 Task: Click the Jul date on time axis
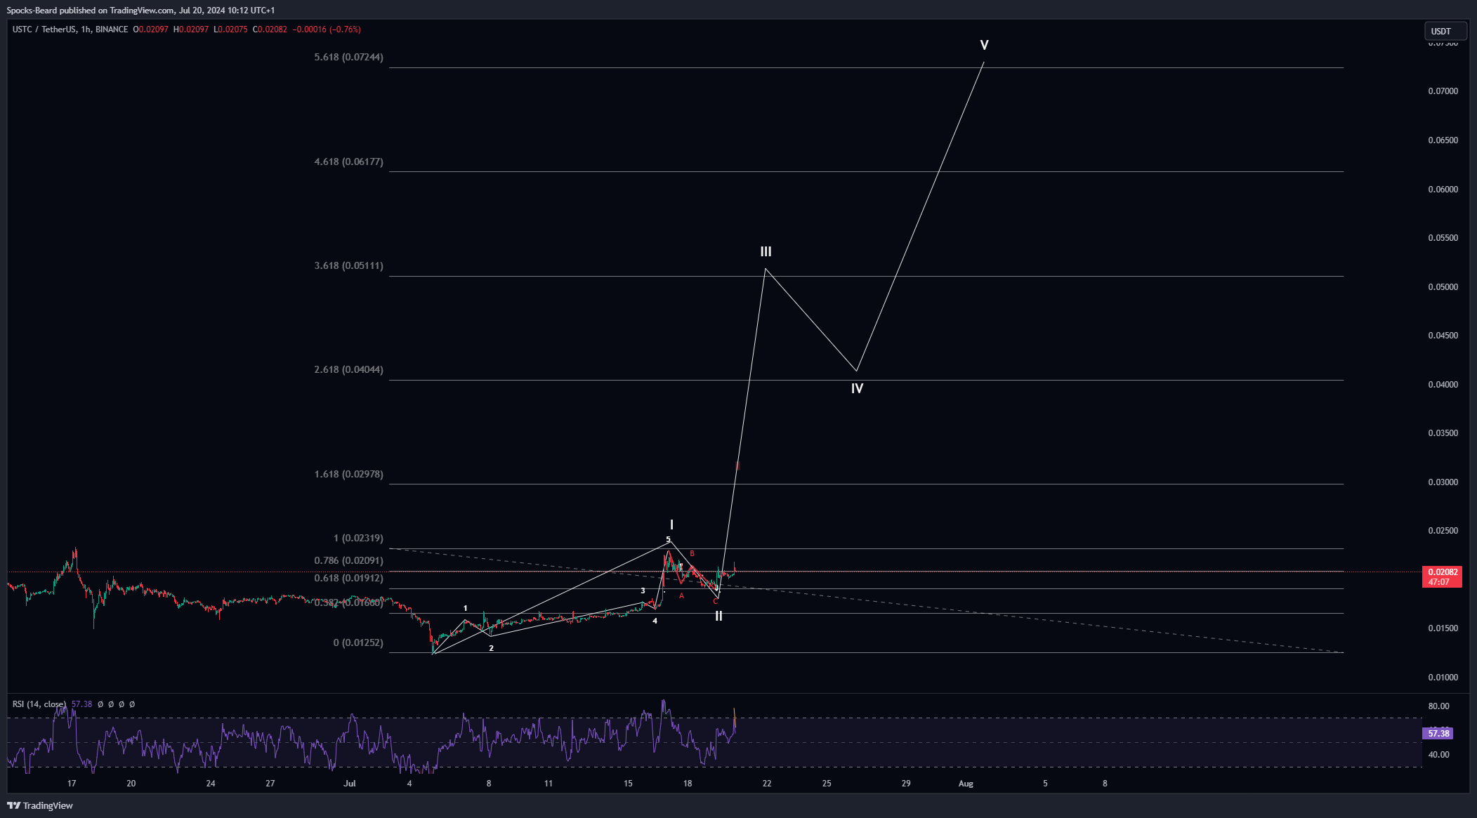[x=350, y=784]
